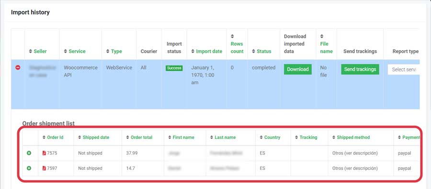Collapse the expanded import row with red minus icon
The height and width of the screenshot is (189, 431).
tap(18, 67)
